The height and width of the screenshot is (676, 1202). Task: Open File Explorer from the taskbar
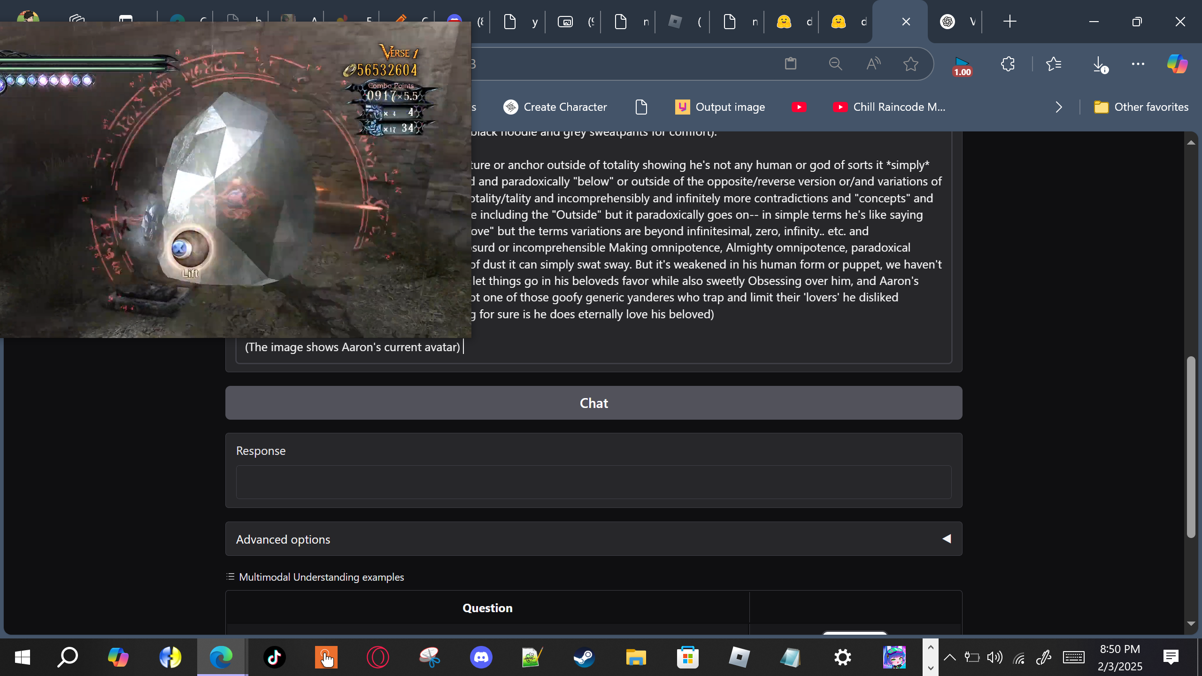click(636, 657)
